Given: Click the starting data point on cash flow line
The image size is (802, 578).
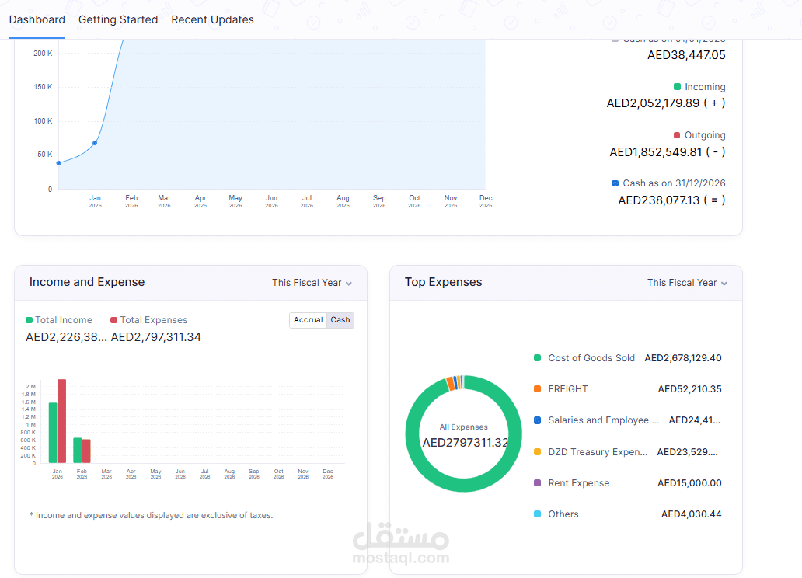Looking at the screenshot, I should pos(59,163).
